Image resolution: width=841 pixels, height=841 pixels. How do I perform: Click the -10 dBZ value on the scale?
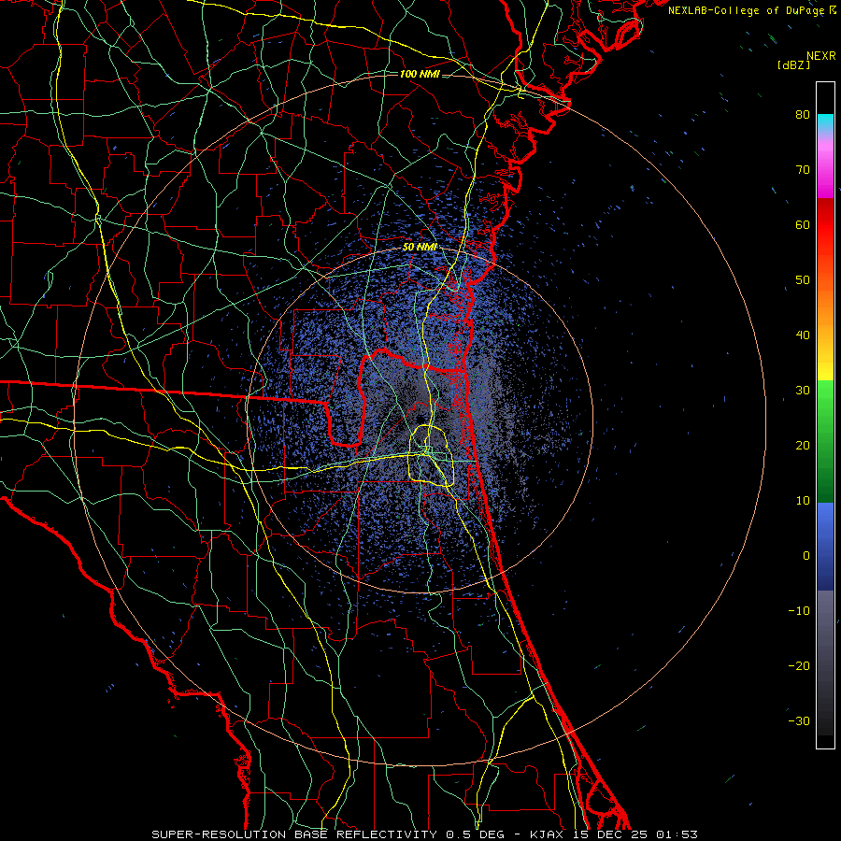[799, 611]
